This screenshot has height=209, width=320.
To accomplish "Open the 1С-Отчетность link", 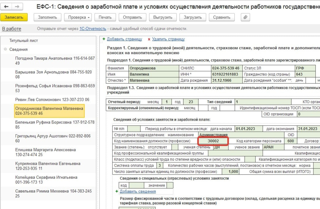I will (93, 29).
